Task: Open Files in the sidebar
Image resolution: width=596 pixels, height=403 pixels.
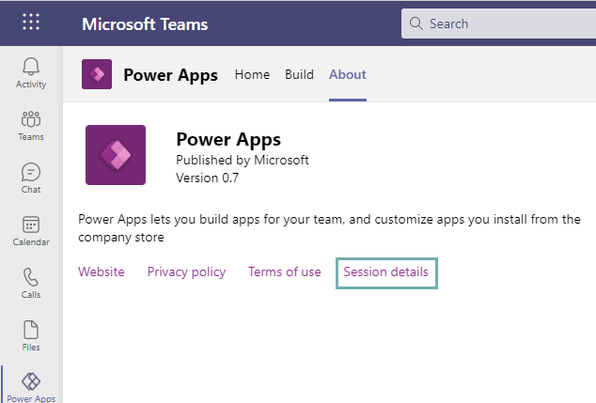Action: (31, 335)
